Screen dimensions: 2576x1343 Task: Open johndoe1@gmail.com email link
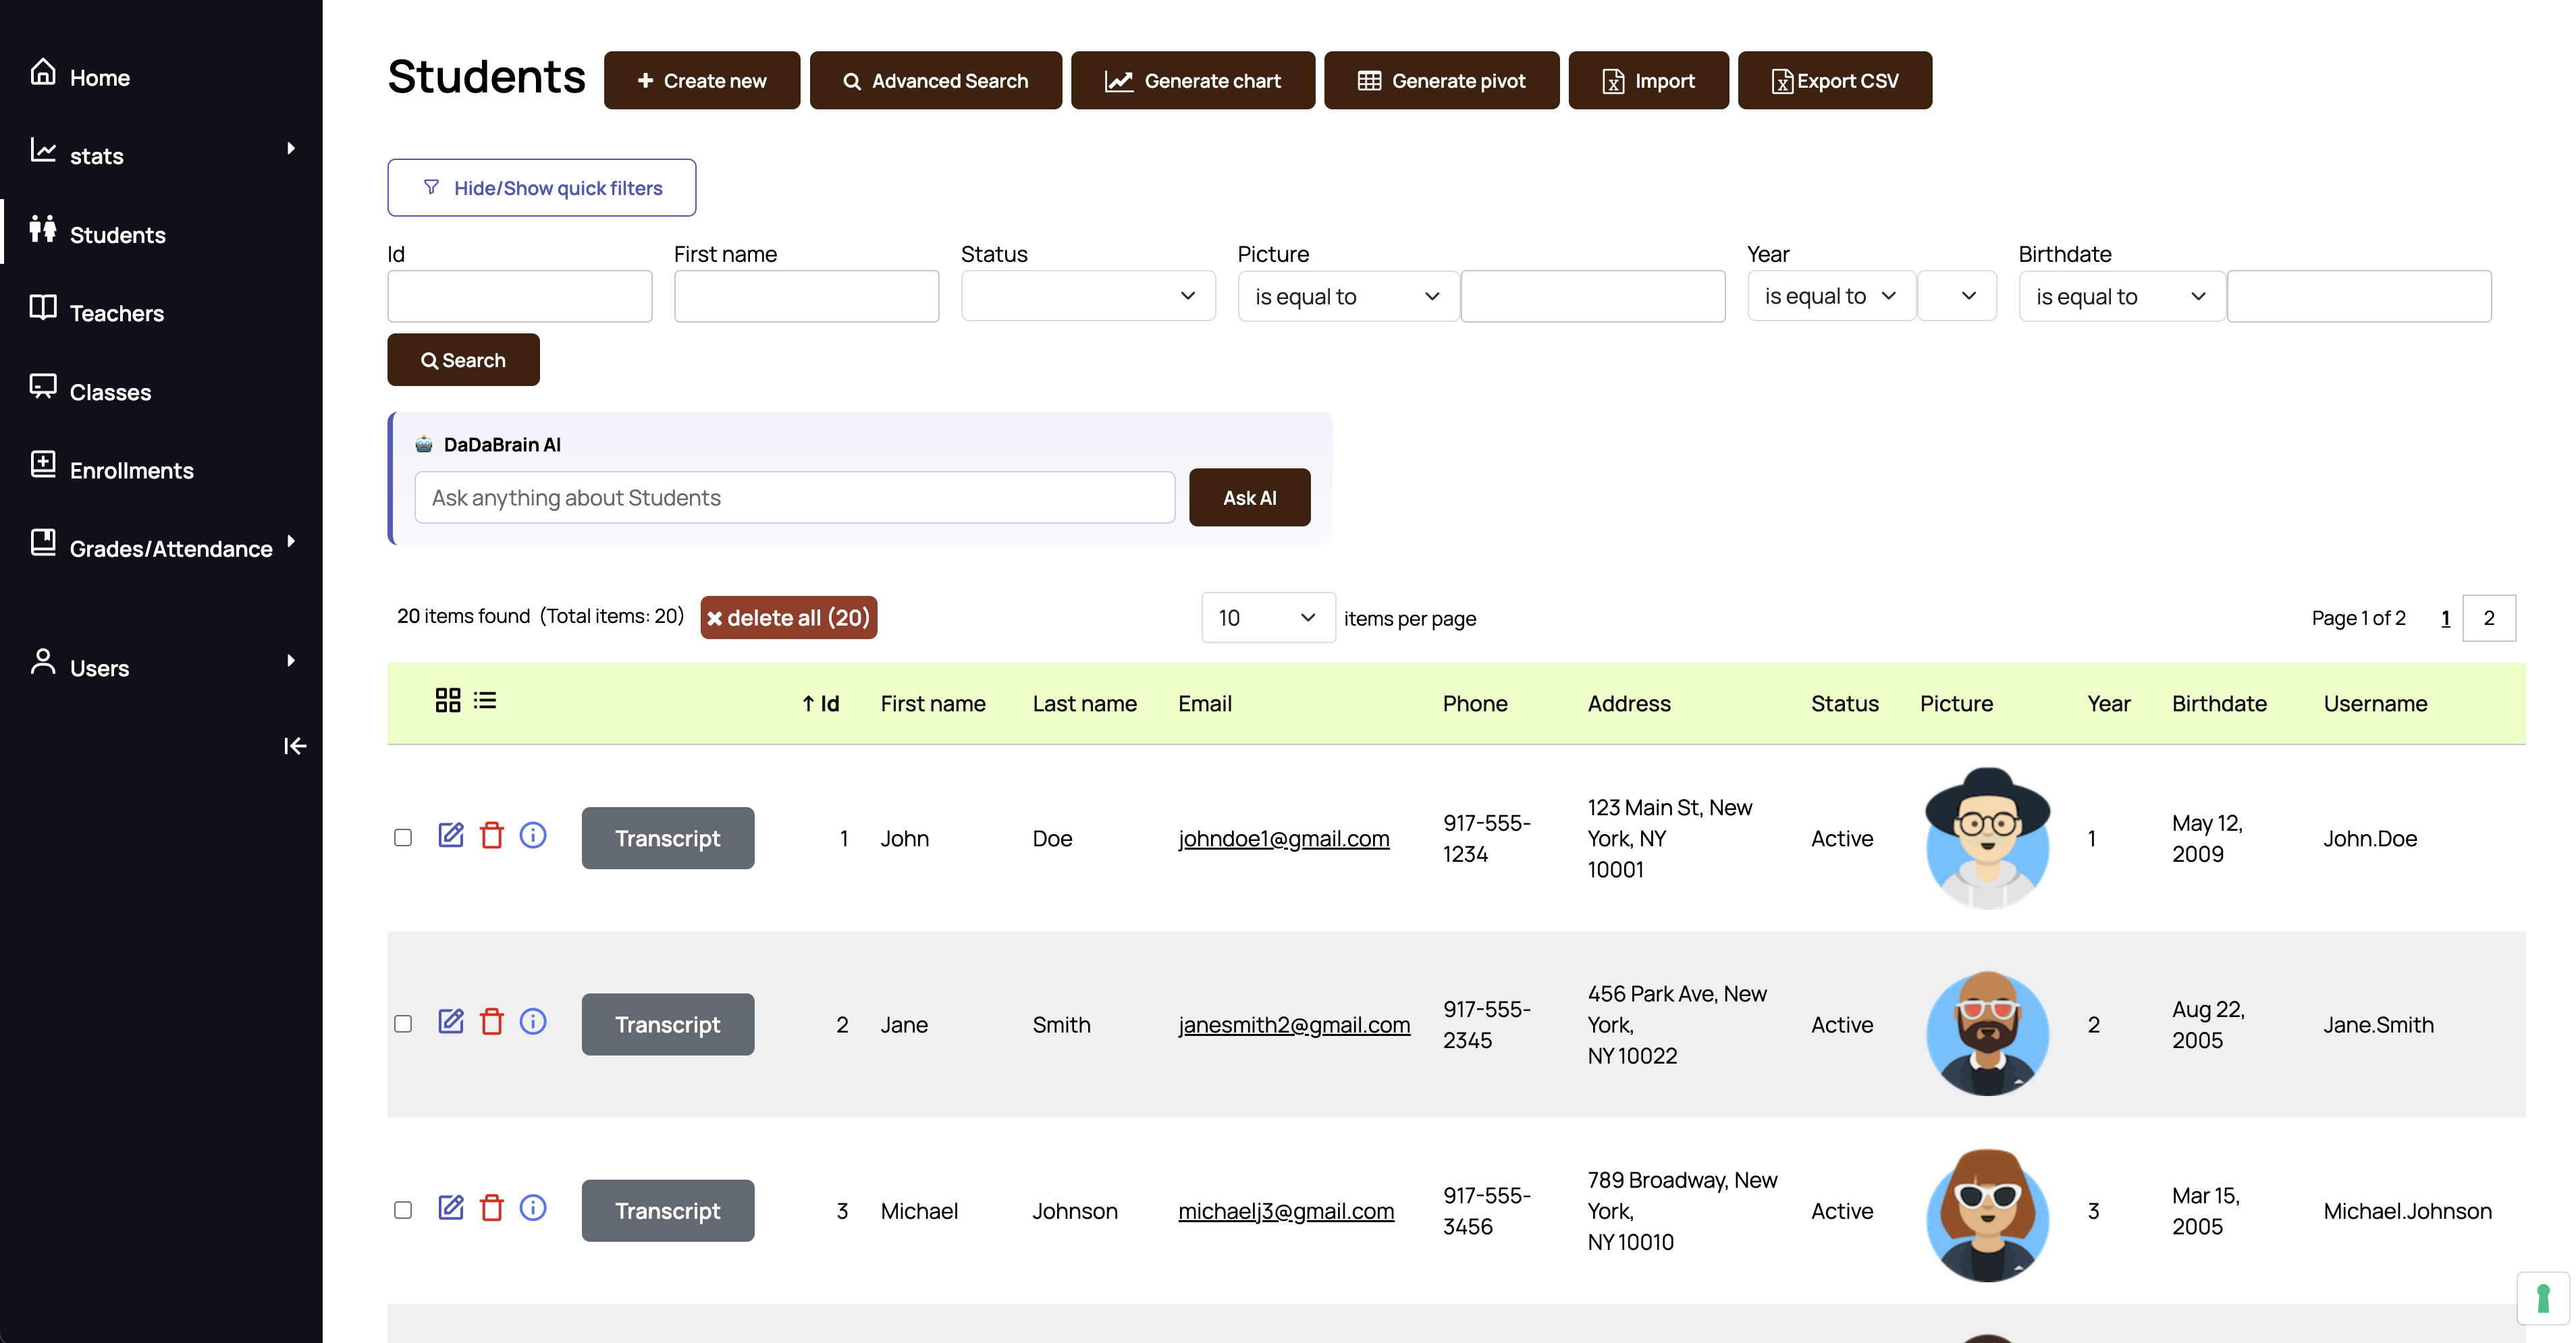[1284, 838]
